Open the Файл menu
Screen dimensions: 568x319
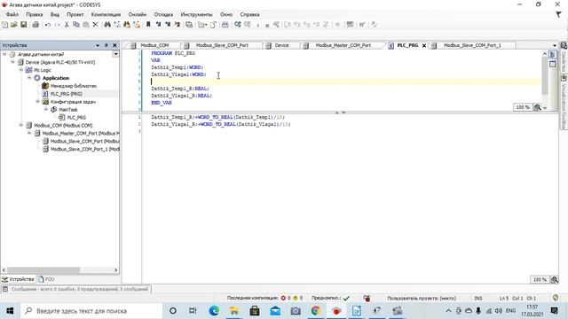pos(12,14)
